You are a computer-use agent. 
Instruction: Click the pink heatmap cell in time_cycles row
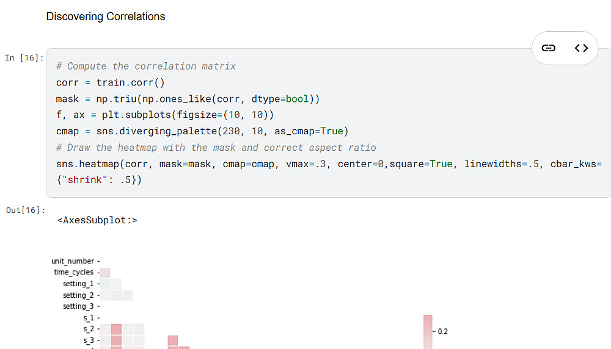(x=105, y=273)
